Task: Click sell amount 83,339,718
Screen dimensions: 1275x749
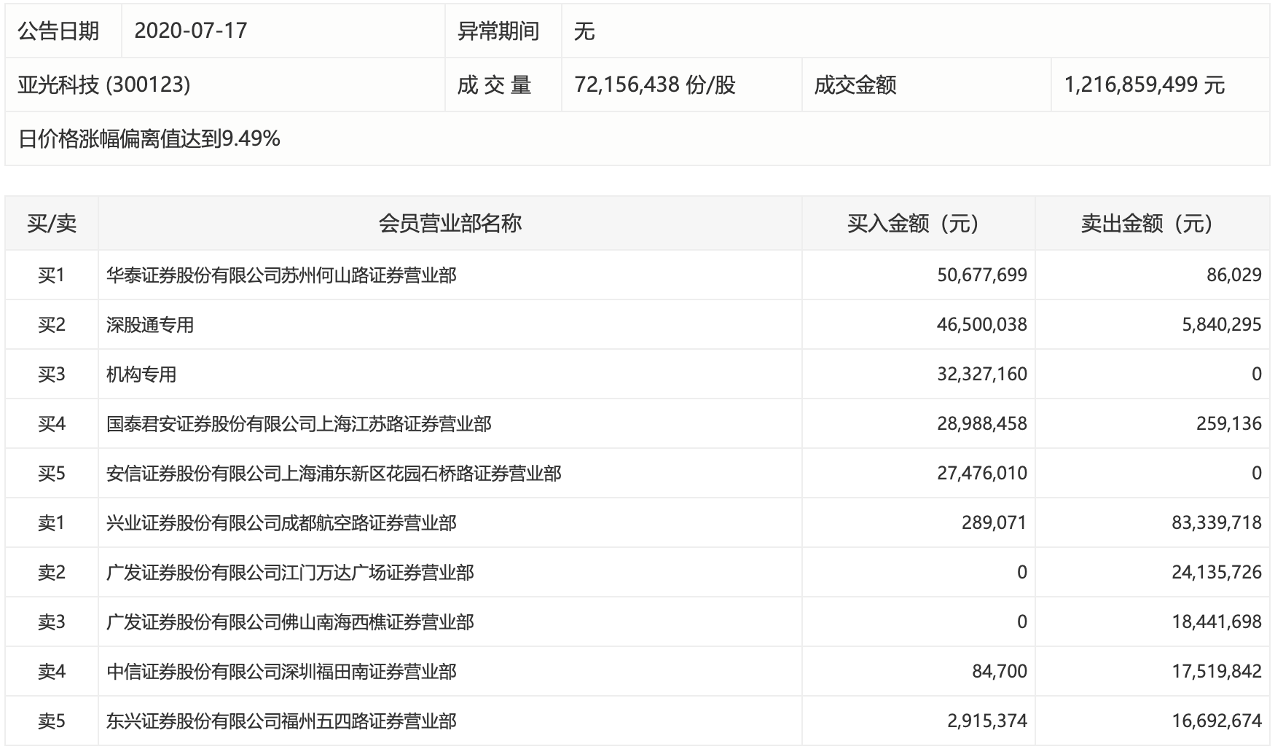Action: [x=1217, y=523]
